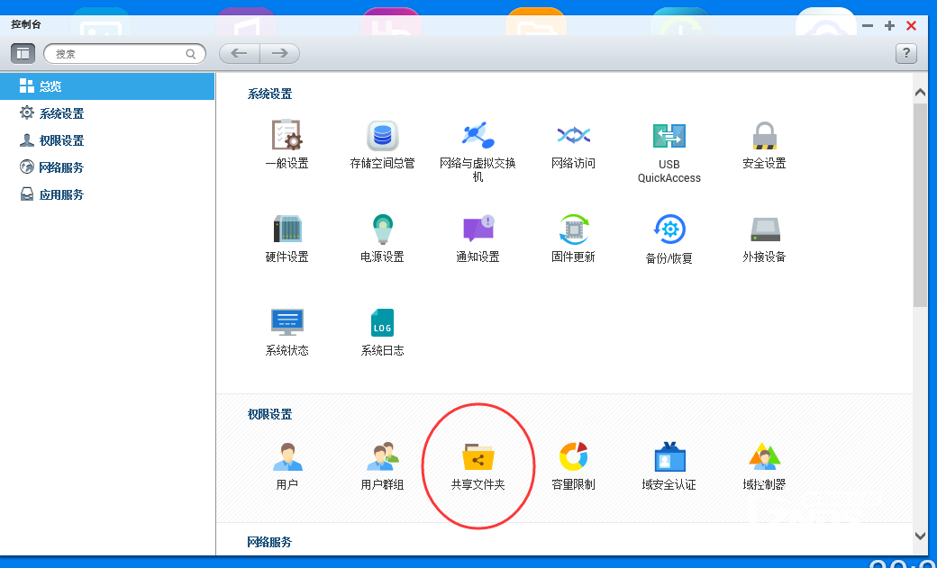Click the scrollbar up arrow
This screenshot has width=937, height=568.
pos(920,92)
